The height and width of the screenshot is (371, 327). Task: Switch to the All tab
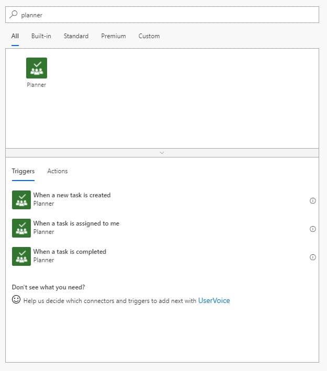pyautogui.click(x=15, y=36)
